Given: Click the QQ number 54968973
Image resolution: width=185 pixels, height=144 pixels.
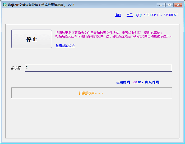Looking at the screenshot, I should pos(171,15).
